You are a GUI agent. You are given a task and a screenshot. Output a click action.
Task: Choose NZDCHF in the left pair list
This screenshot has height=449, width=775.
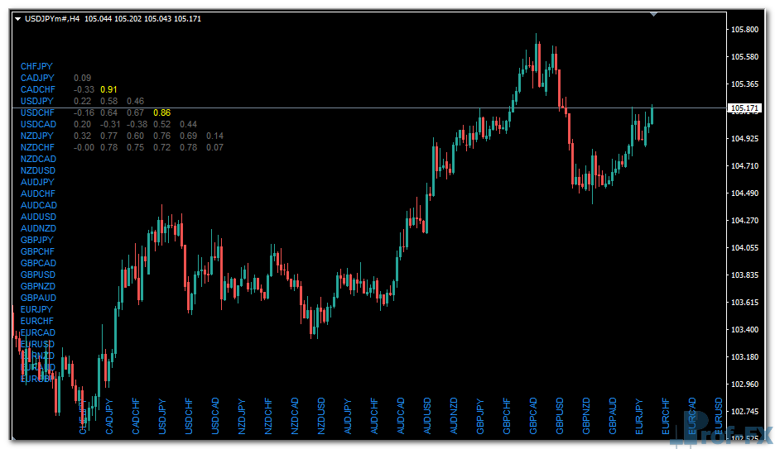38,147
